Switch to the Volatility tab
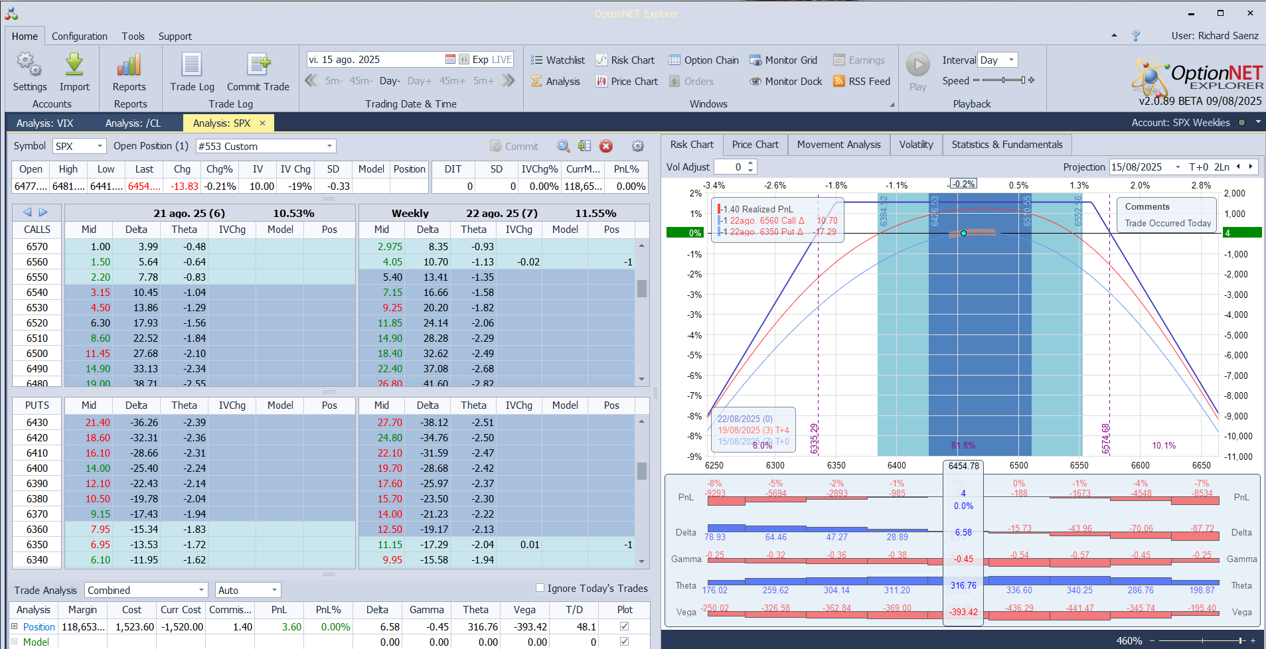The width and height of the screenshot is (1266, 649). point(916,145)
